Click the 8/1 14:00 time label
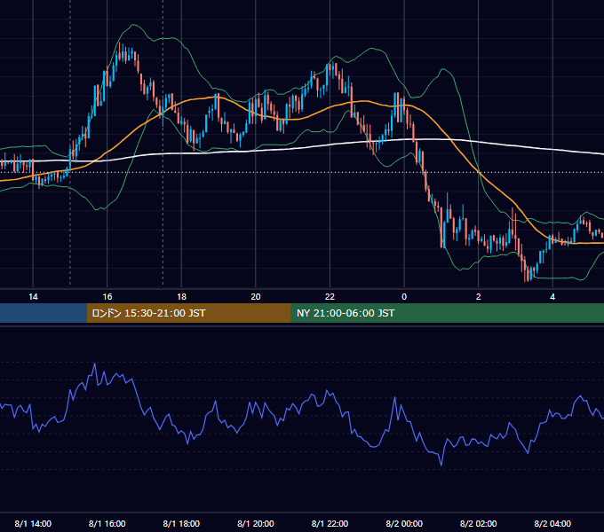 click(x=33, y=523)
